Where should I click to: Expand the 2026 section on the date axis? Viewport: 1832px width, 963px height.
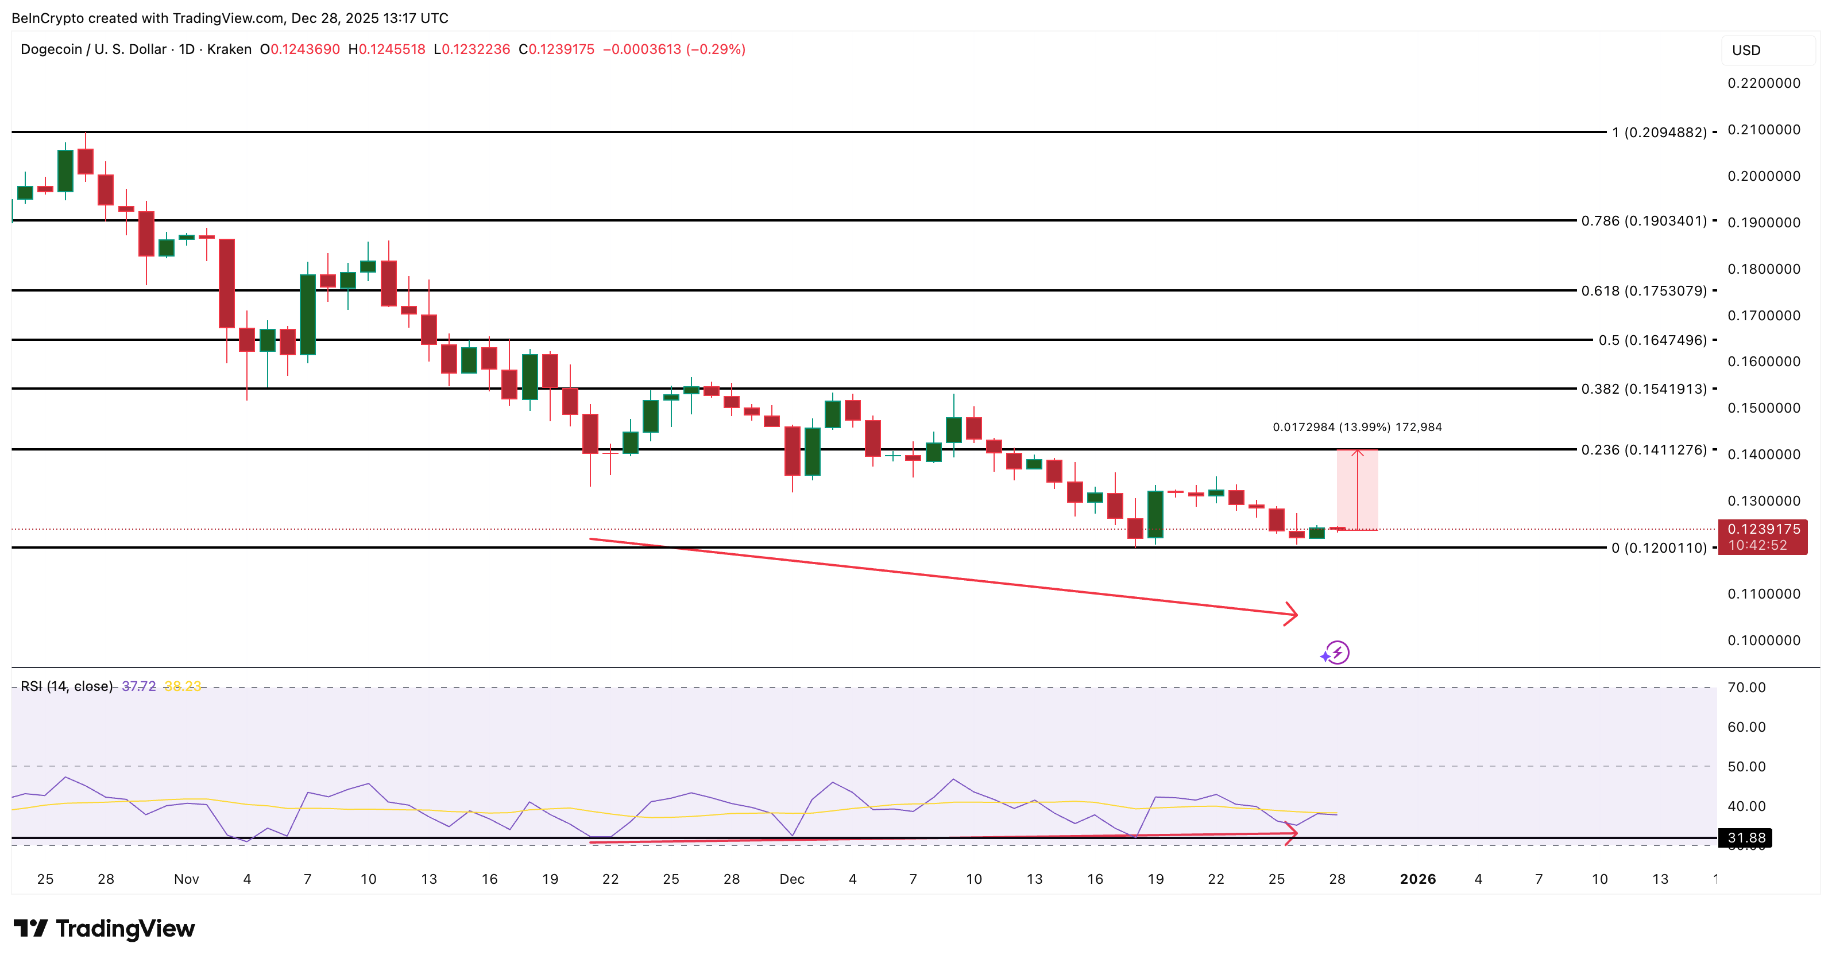tap(1419, 879)
